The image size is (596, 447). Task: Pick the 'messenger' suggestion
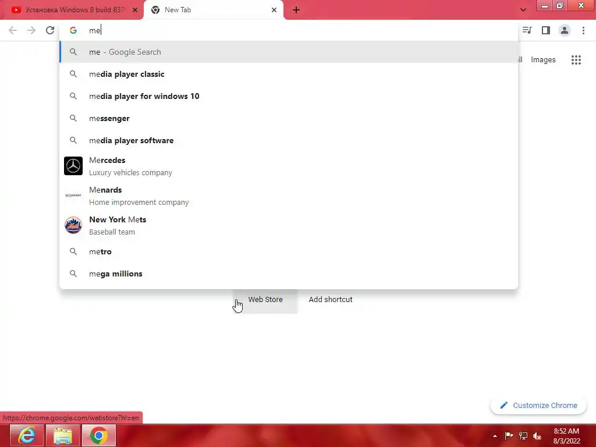(x=289, y=118)
